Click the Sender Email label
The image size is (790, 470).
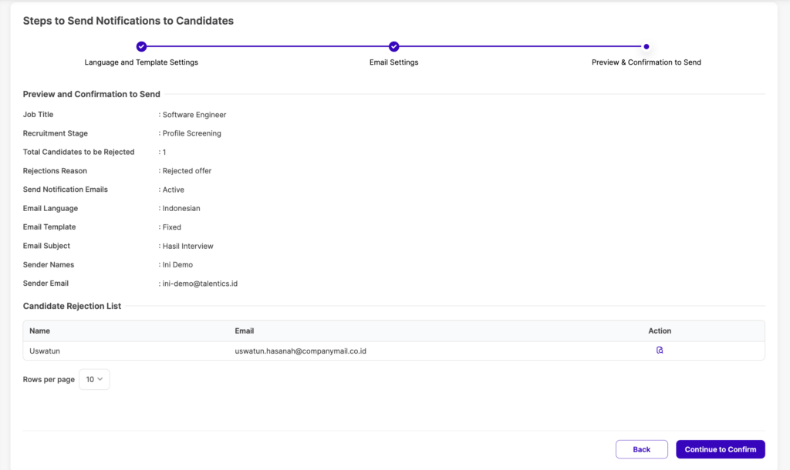46,284
